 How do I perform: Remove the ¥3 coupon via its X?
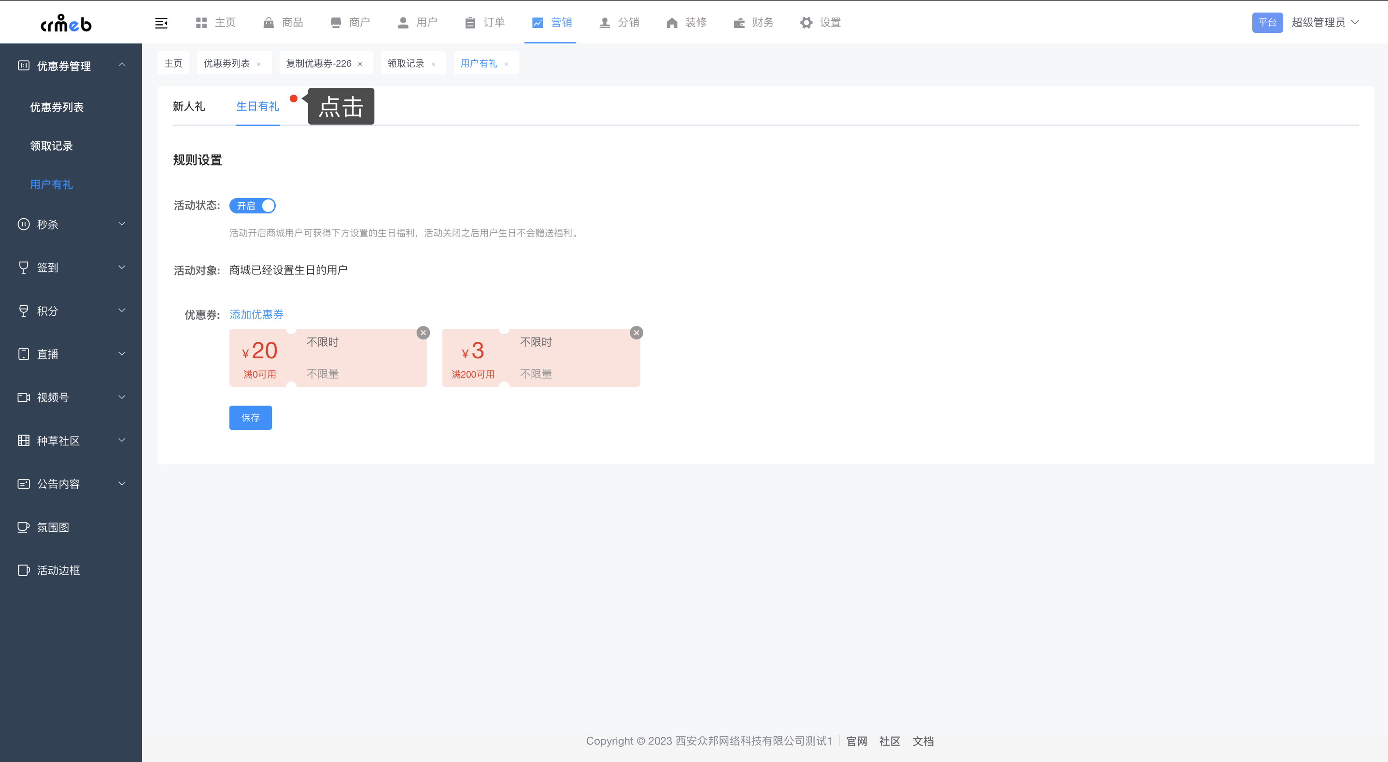[637, 333]
